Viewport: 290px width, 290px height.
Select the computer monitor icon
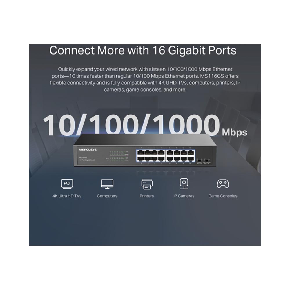[x=107, y=184]
